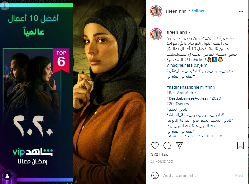Open the sireen_nnn username in the header
Image resolution: width=249 pixels, height=184 pixels.
[x=176, y=11]
